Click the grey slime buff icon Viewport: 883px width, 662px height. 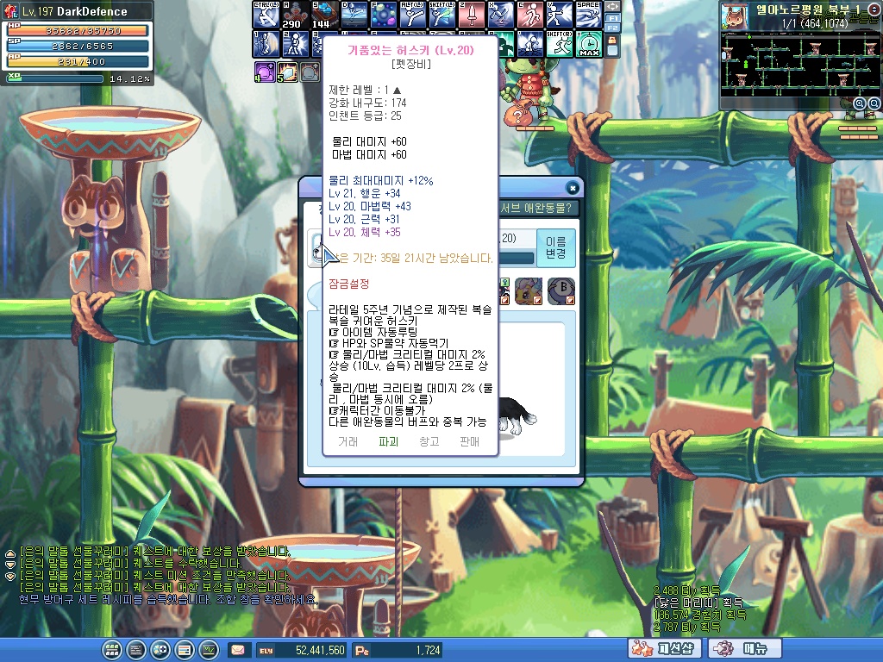(310, 72)
